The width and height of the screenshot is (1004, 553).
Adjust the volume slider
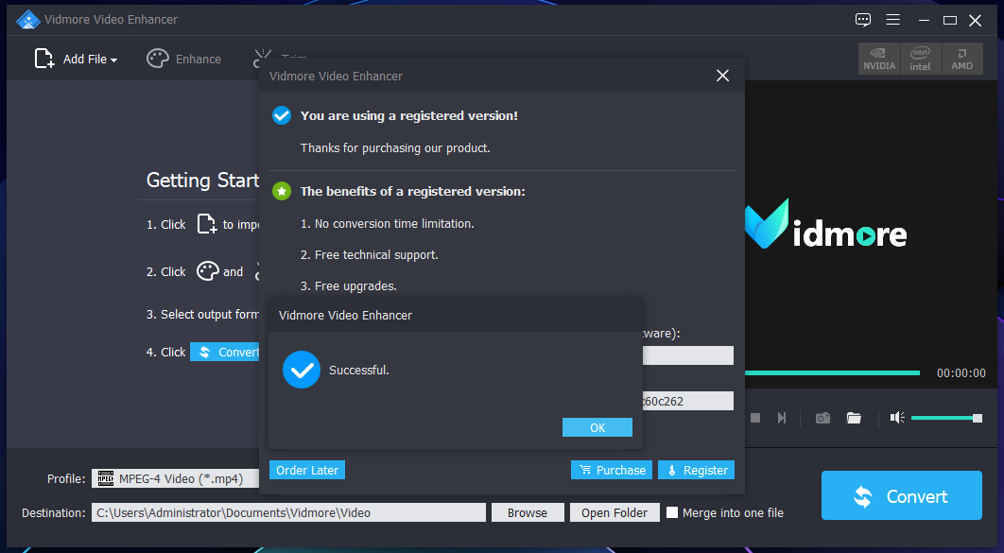coord(946,418)
